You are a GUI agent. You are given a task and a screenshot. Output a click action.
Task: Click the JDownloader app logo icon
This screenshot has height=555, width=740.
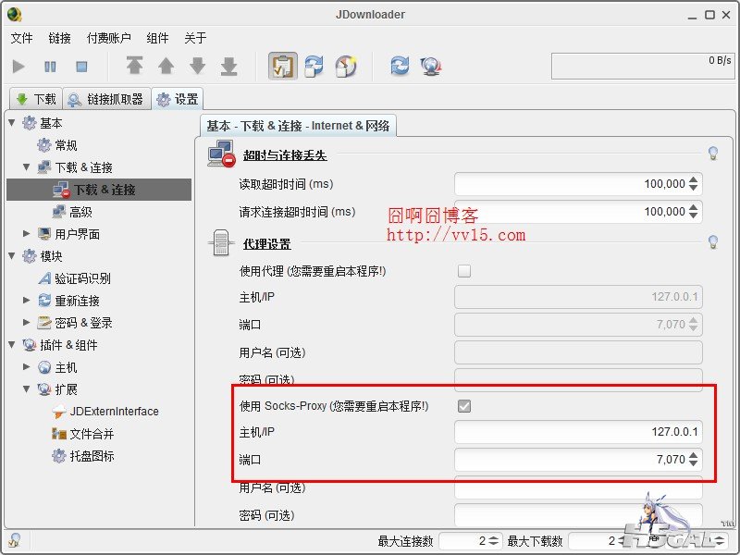(15, 15)
